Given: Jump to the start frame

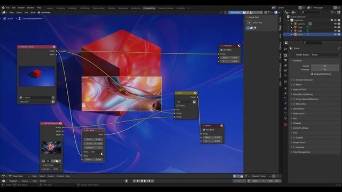Looking at the screenshot, I should 134,181.
